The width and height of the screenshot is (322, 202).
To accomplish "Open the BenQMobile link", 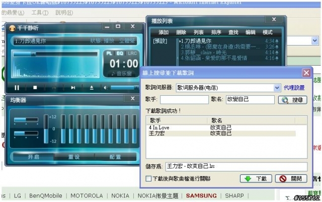I will [x=46, y=195].
